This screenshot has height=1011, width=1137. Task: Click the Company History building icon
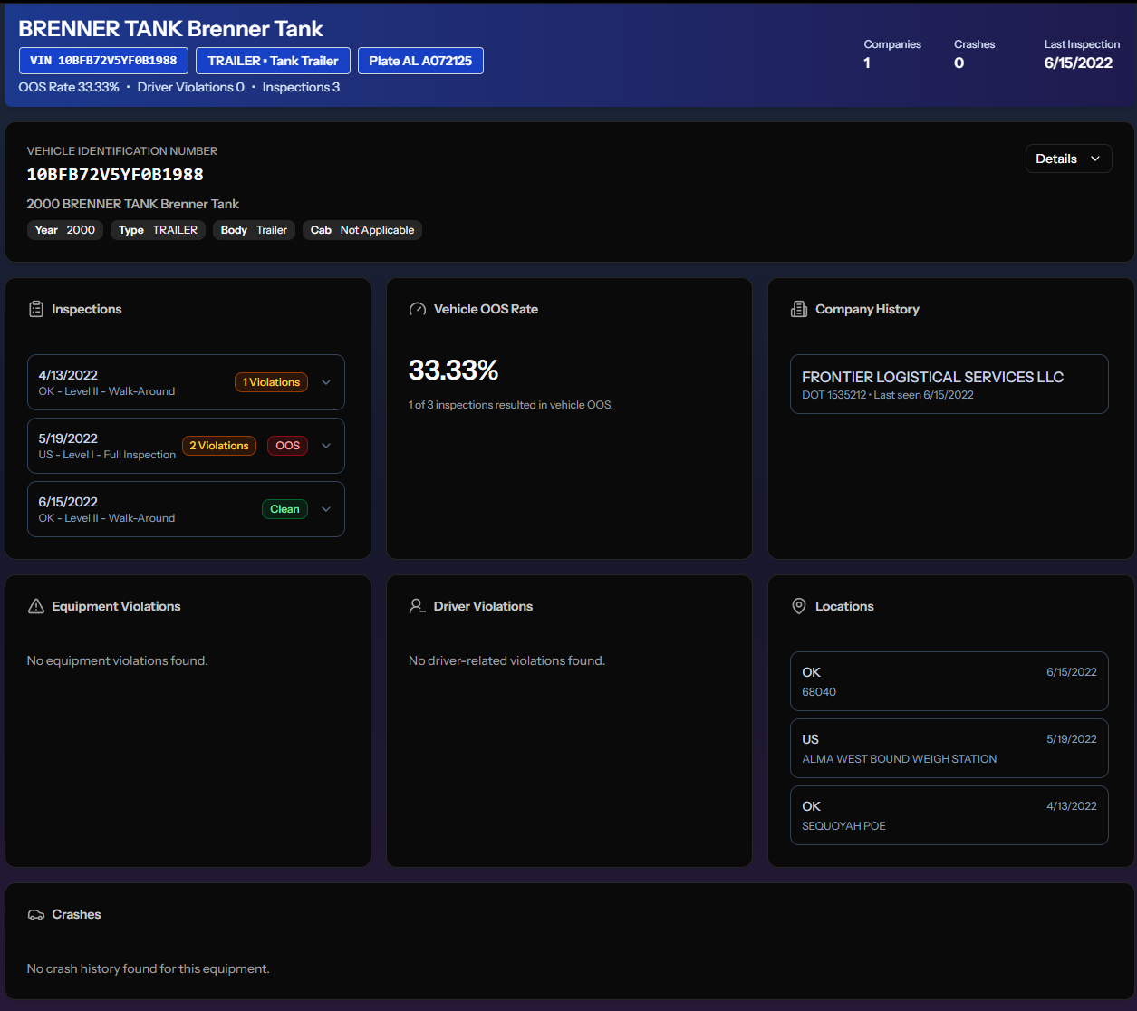click(798, 308)
